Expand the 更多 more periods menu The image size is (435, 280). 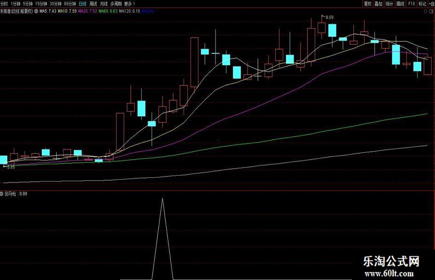coord(129,4)
